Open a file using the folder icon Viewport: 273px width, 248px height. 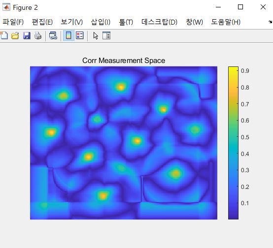[15, 35]
